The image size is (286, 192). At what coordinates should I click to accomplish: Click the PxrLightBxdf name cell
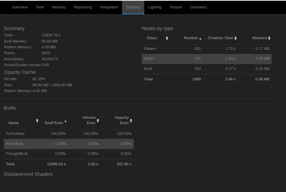pos(17,154)
